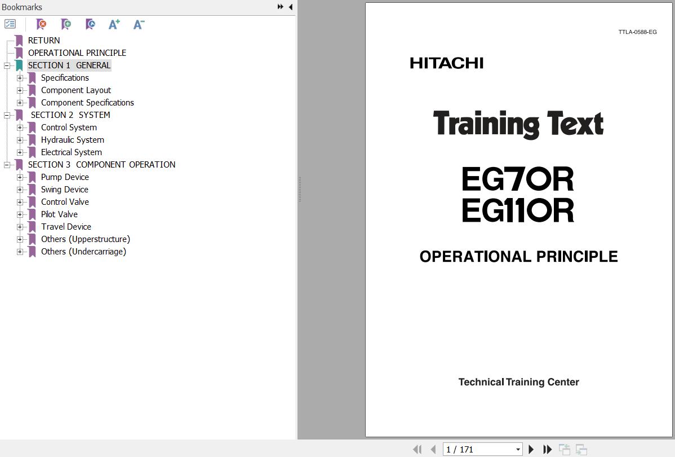Image resolution: width=675 pixels, height=457 pixels.
Task: Open the Travel Device bookmark
Action: 66,227
